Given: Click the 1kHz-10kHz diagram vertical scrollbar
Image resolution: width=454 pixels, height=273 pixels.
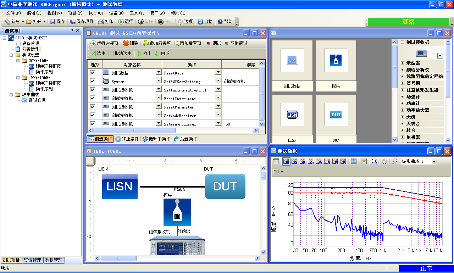Looking at the screenshot, I should (263, 211).
